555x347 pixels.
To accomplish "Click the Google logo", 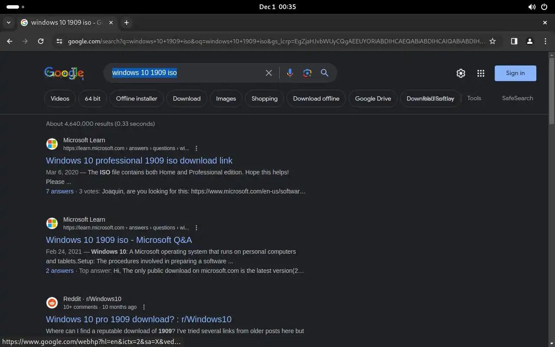I will coord(64,73).
